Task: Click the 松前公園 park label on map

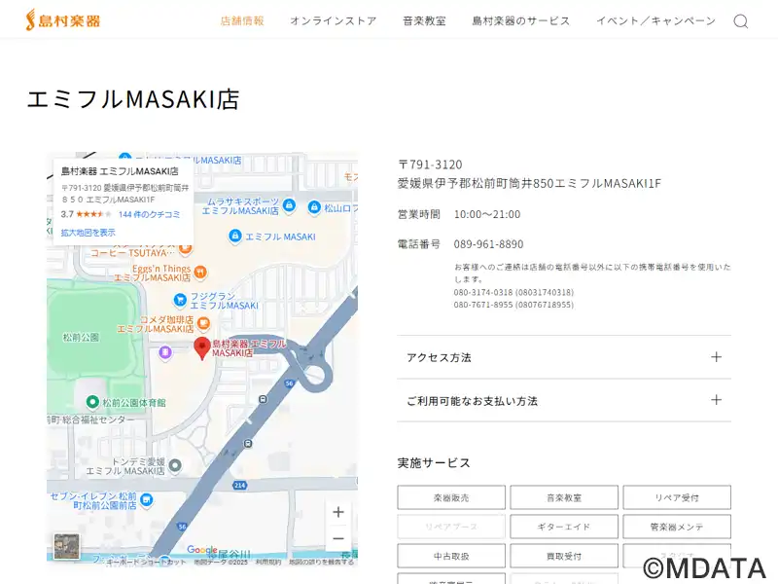Action: pyautogui.click(x=81, y=337)
